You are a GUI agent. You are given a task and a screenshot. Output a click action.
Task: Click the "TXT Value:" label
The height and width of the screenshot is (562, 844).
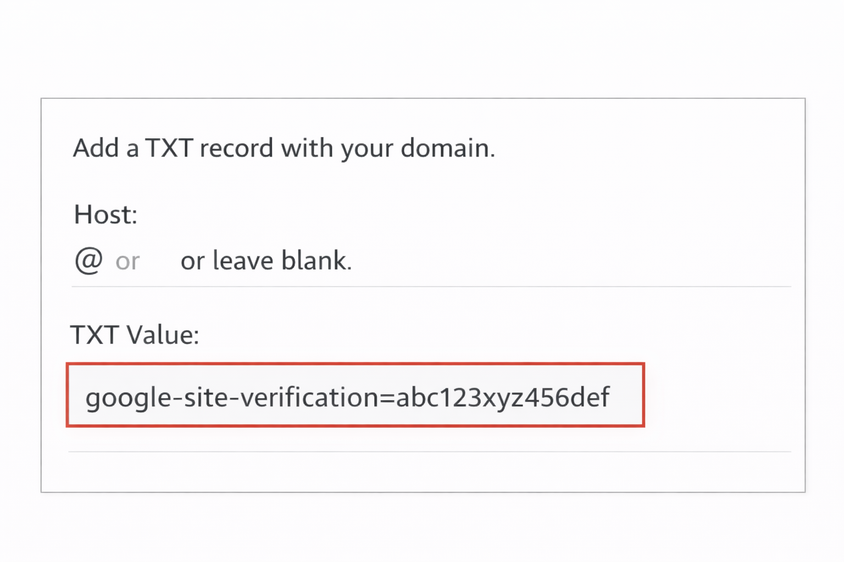[135, 335]
